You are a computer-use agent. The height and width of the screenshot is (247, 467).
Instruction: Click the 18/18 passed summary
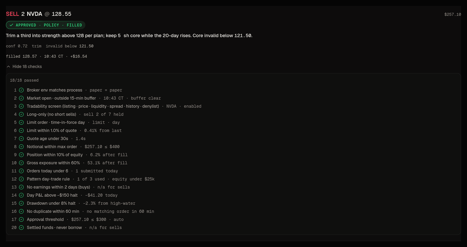24,80
